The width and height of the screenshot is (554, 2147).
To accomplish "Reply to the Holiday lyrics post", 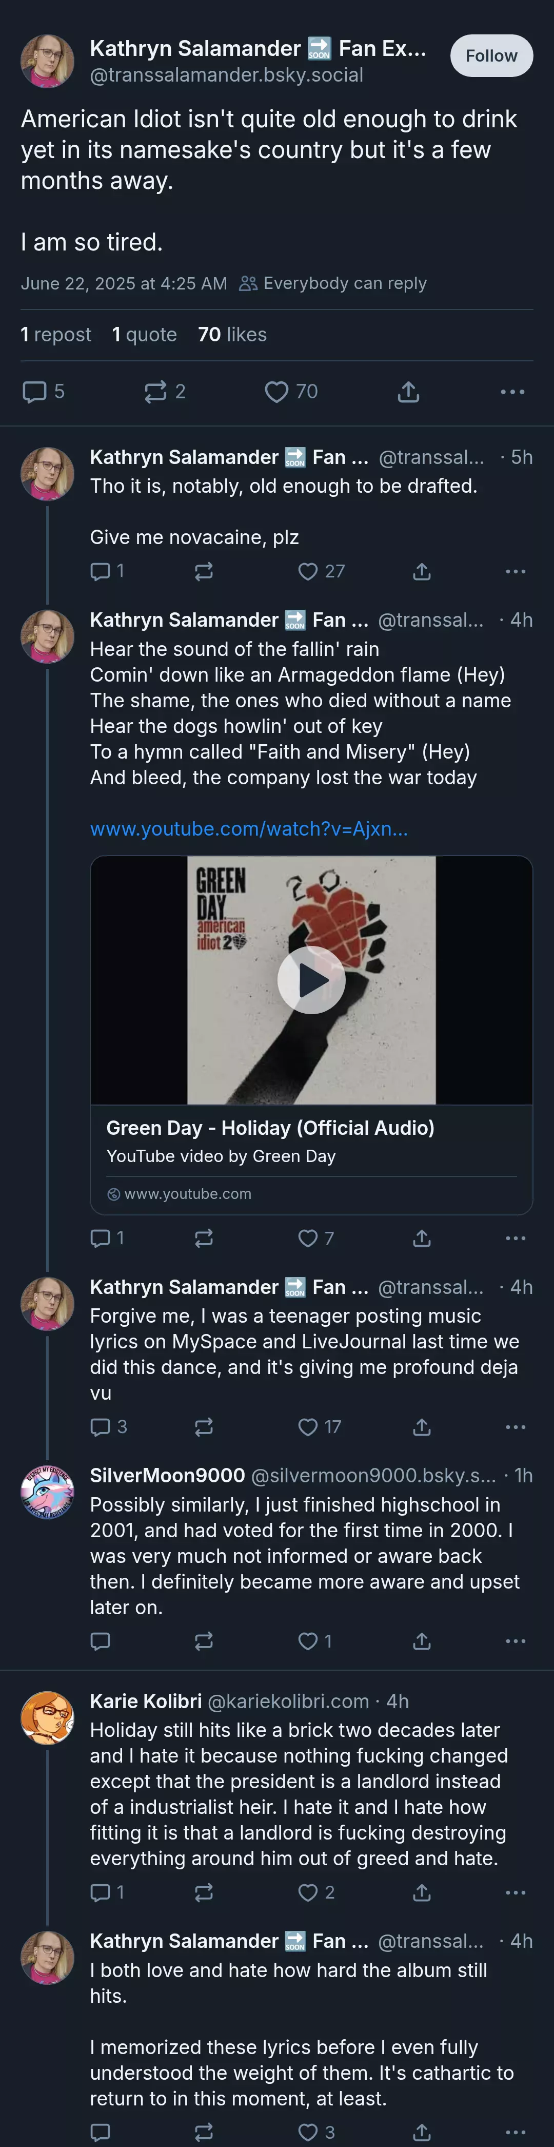I will pos(108,1237).
